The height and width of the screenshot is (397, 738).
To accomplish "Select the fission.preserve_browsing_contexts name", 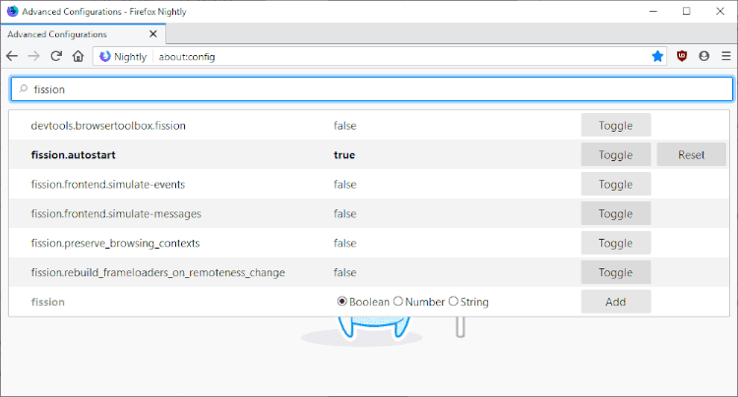I will click(115, 243).
